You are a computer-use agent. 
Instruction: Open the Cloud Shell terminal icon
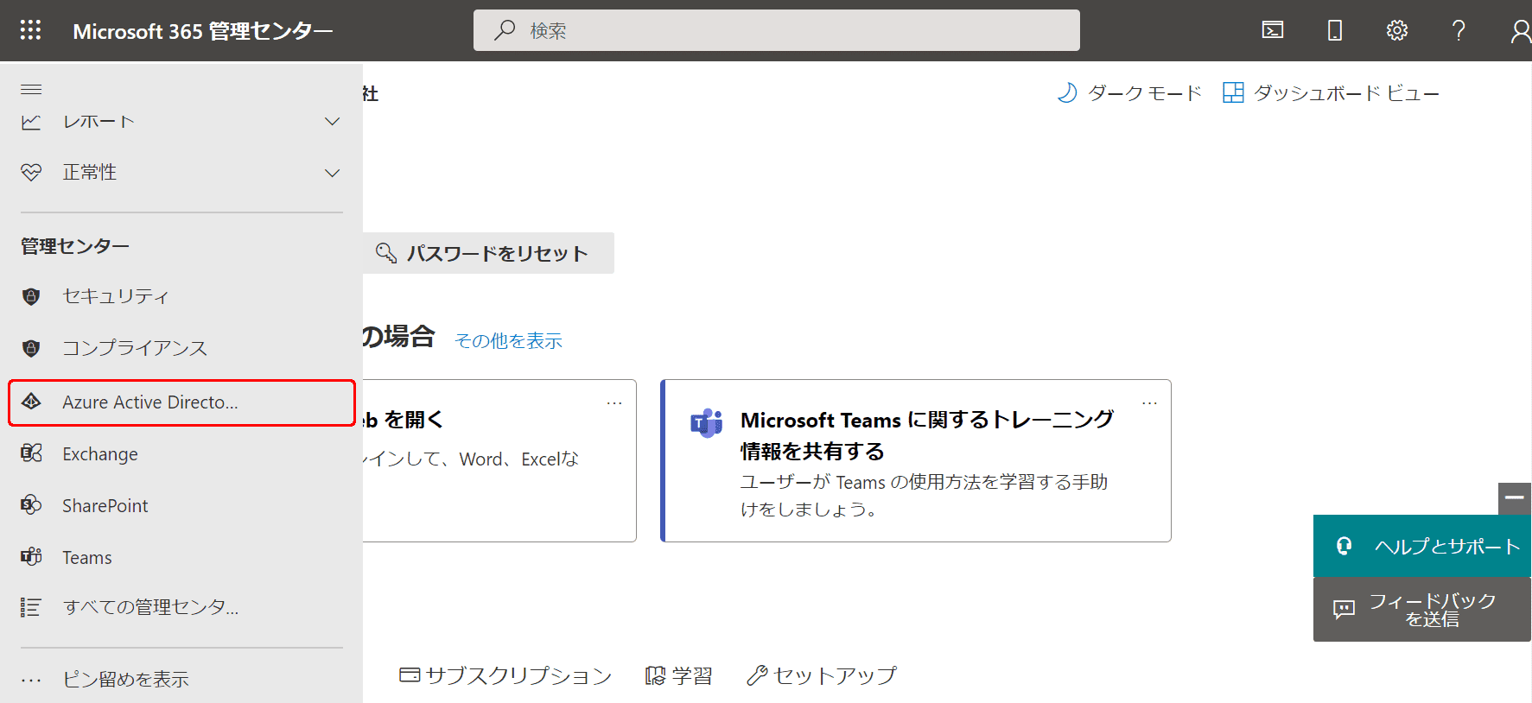click(x=1273, y=30)
